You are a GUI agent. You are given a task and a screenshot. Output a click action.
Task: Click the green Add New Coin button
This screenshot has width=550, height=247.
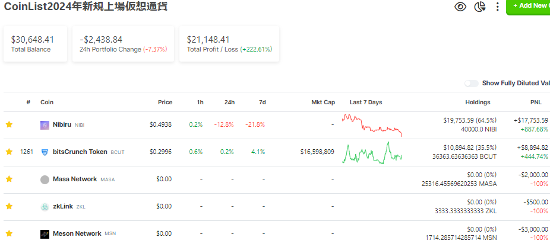[528, 7]
